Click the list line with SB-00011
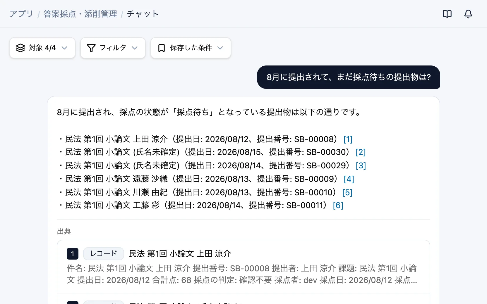 (x=200, y=205)
